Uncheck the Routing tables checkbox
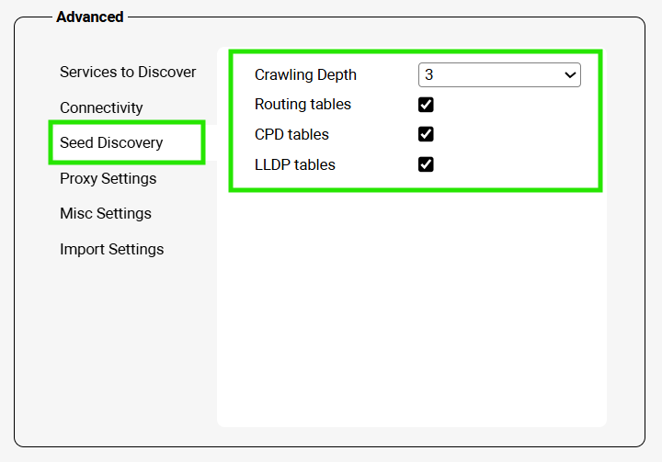 click(x=426, y=105)
